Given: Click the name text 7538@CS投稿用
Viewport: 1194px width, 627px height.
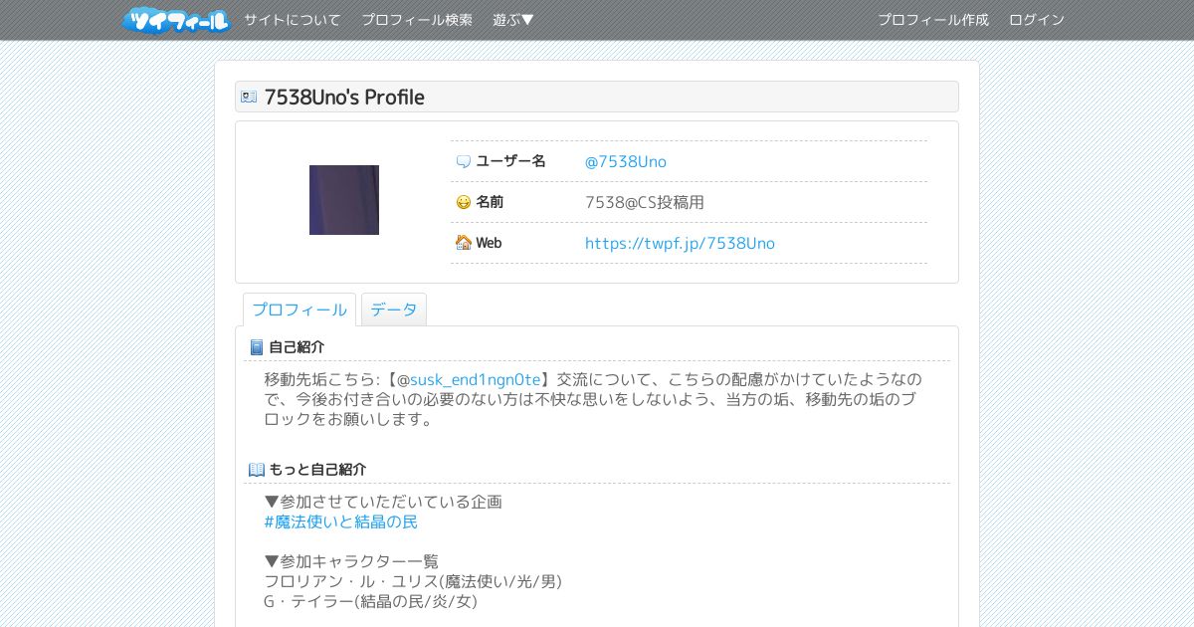Looking at the screenshot, I should click(645, 202).
